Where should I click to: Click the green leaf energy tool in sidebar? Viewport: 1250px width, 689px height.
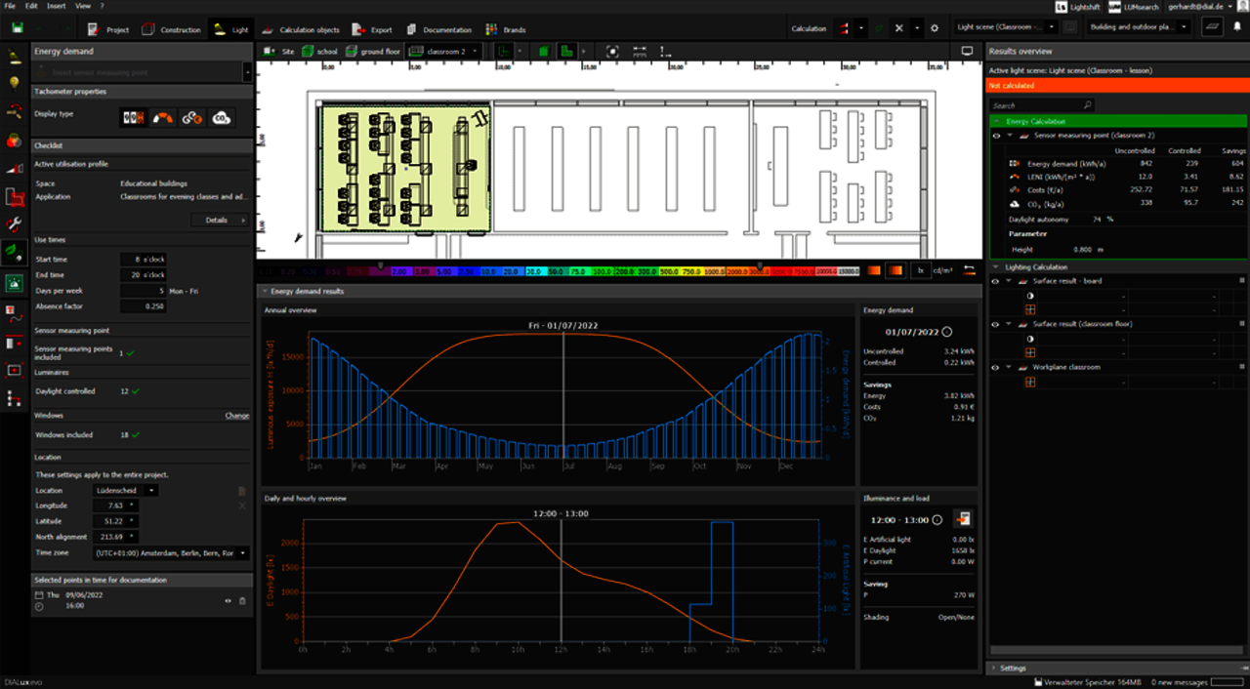[15, 252]
